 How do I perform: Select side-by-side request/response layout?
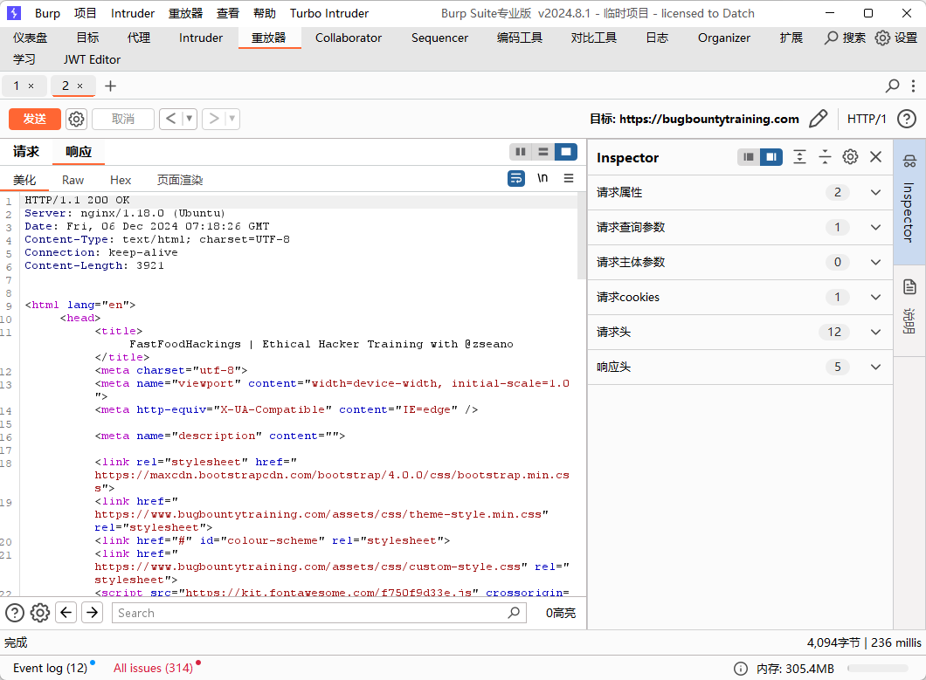coord(521,152)
